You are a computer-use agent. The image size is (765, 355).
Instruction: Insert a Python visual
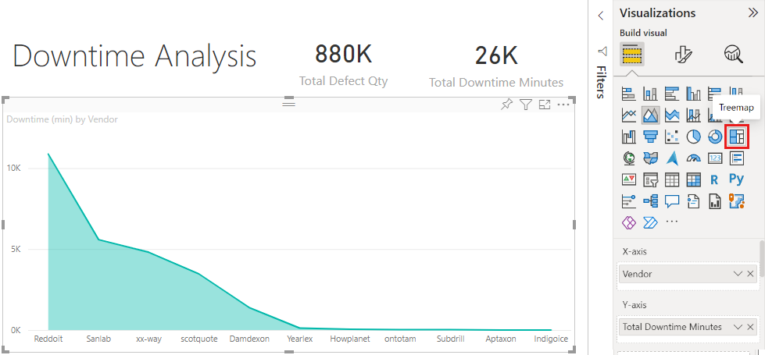pyautogui.click(x=736, y=179)
